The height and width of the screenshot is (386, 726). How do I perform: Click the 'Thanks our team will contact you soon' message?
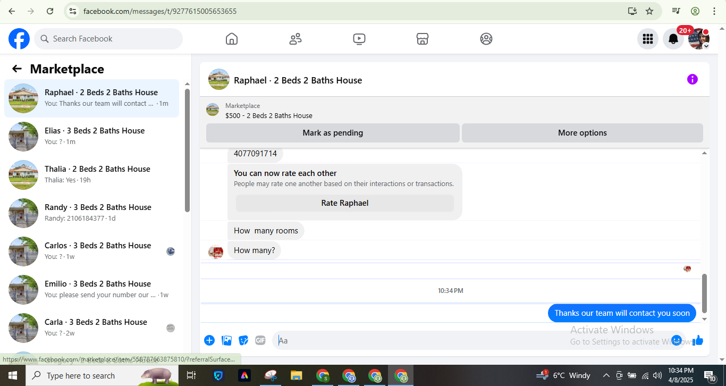[x=622, y=313]
